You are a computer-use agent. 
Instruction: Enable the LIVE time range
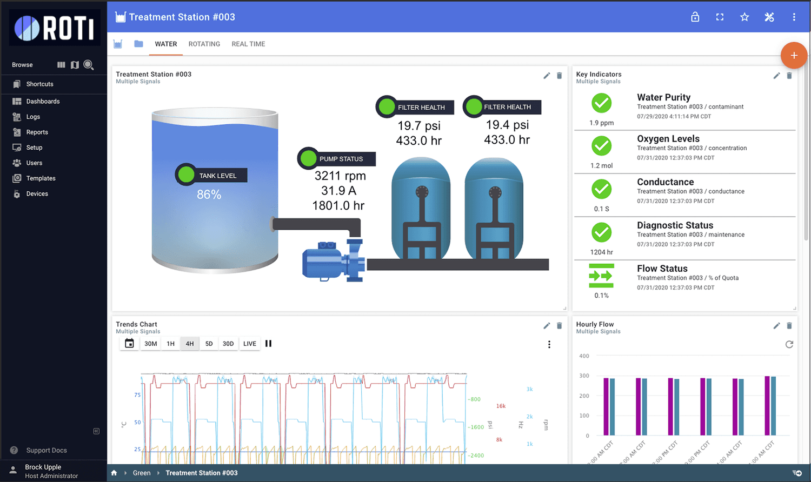(249, 343)
